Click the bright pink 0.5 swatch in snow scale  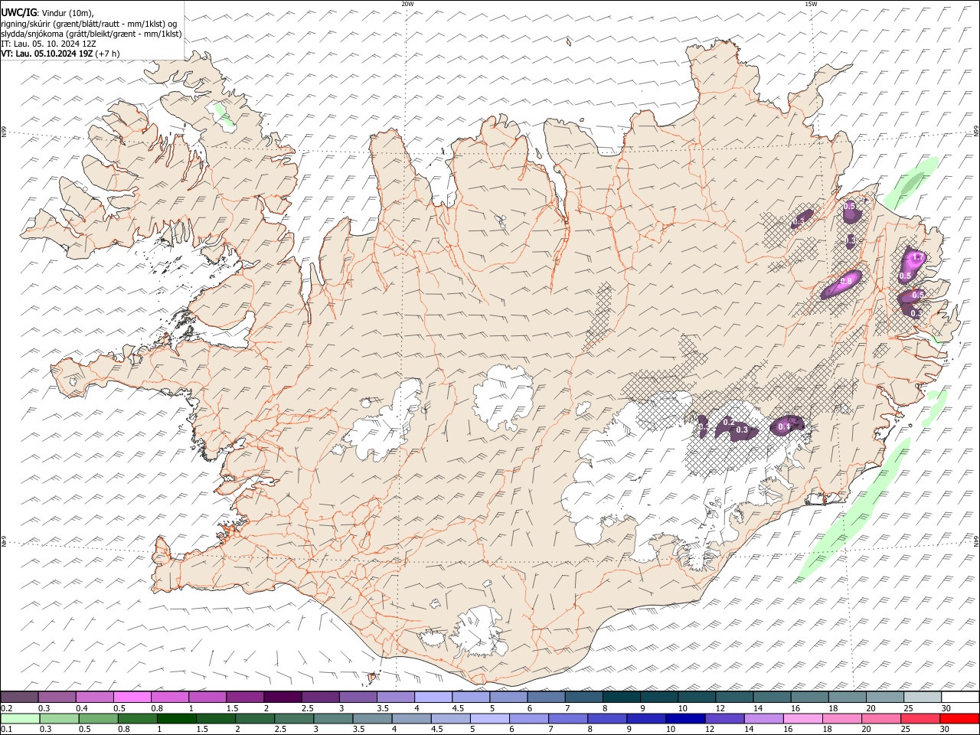tap(132, 697)
